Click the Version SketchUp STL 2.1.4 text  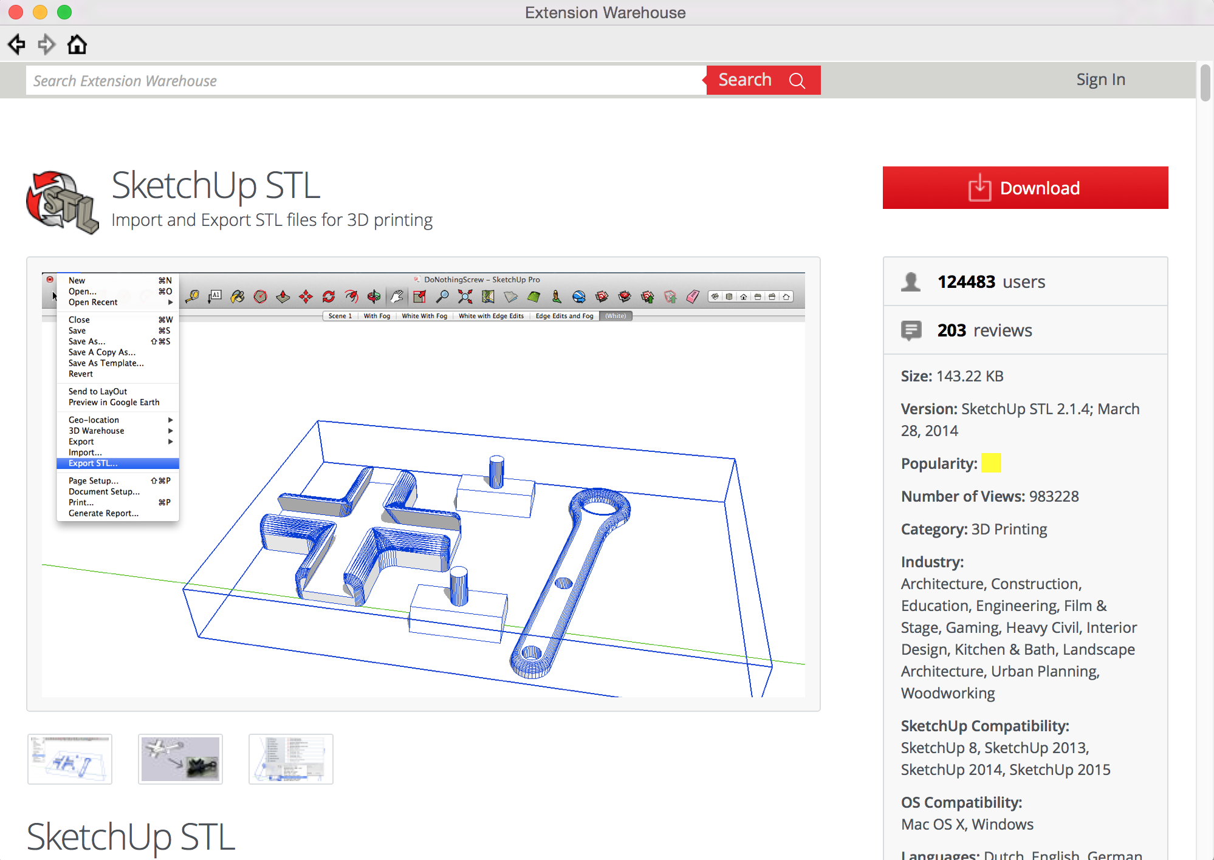[x=1020, y=420]
